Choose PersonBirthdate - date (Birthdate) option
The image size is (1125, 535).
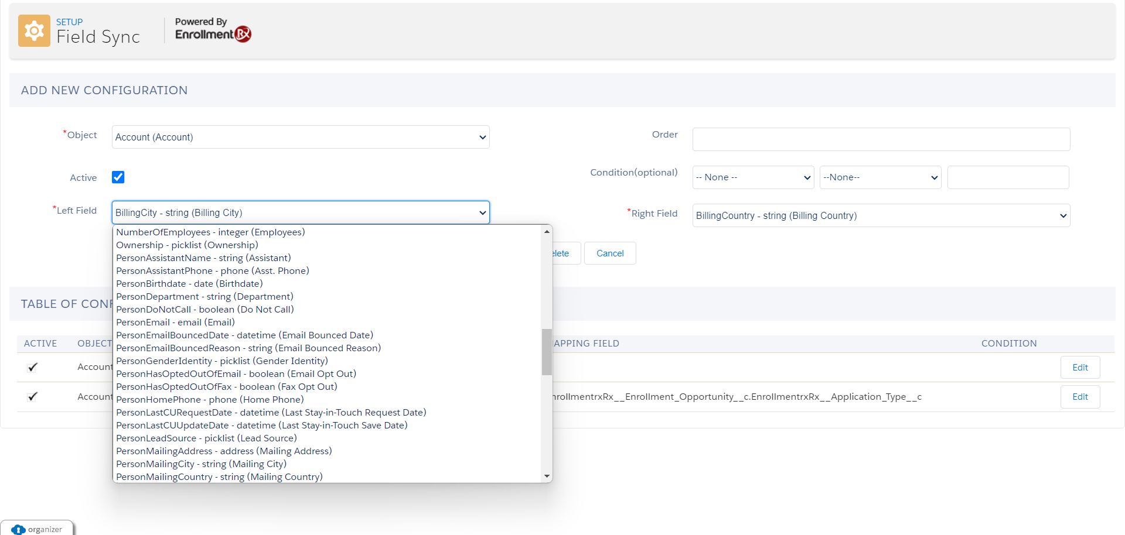(189, 284)
